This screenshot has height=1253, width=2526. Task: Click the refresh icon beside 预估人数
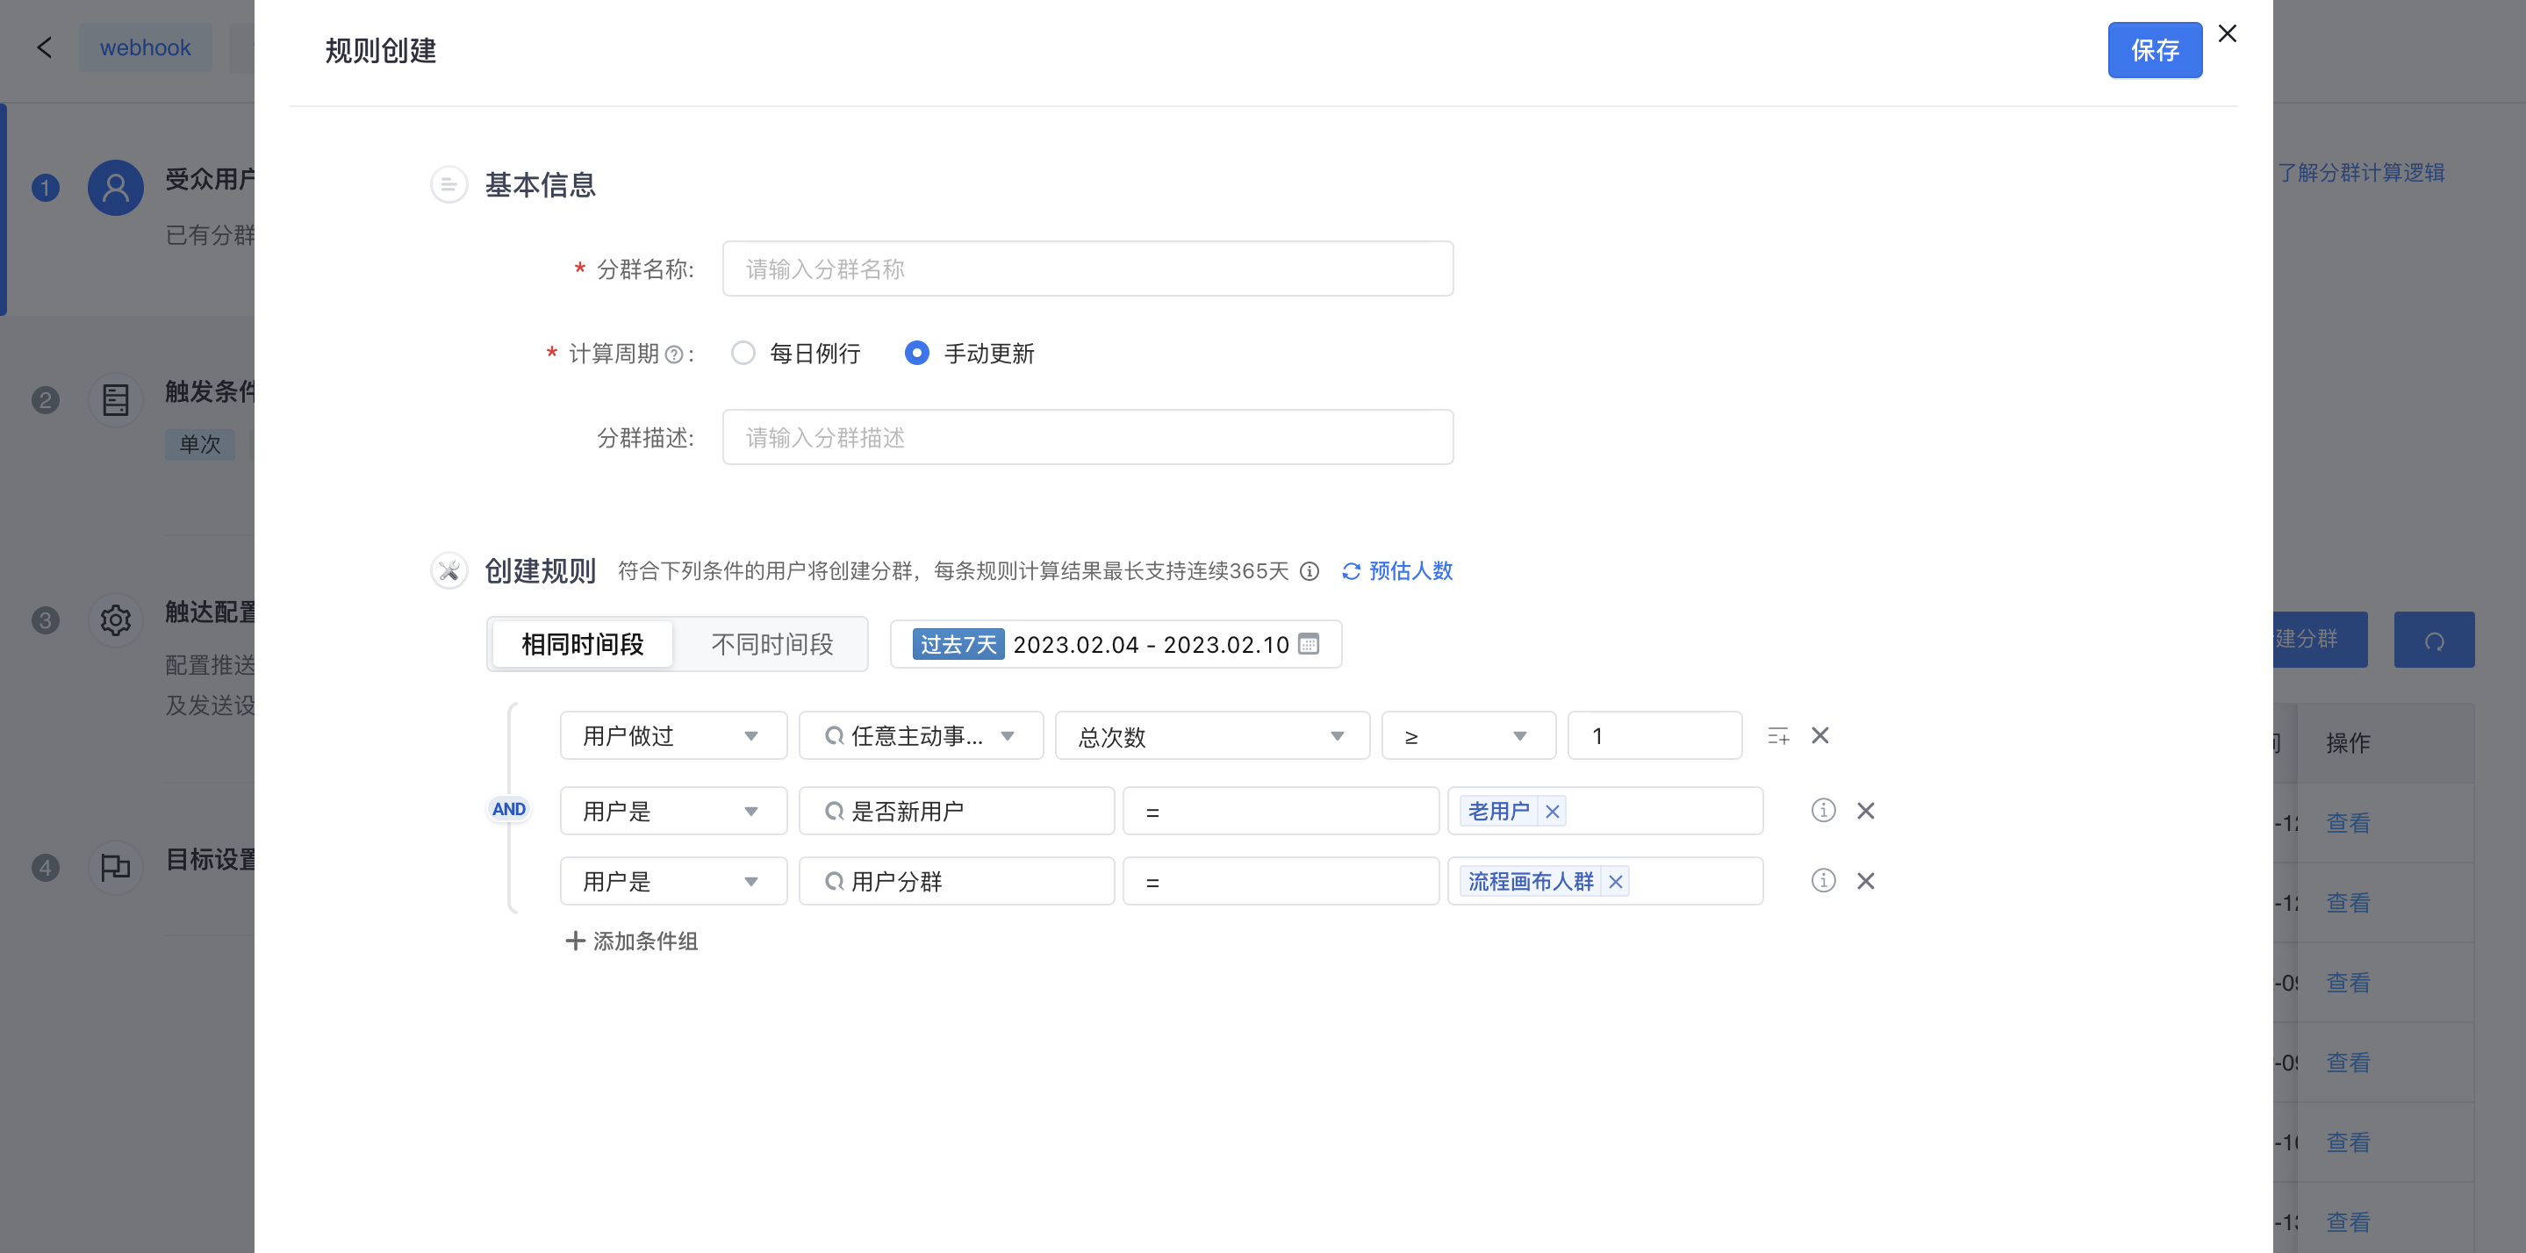pos(1350,571)
